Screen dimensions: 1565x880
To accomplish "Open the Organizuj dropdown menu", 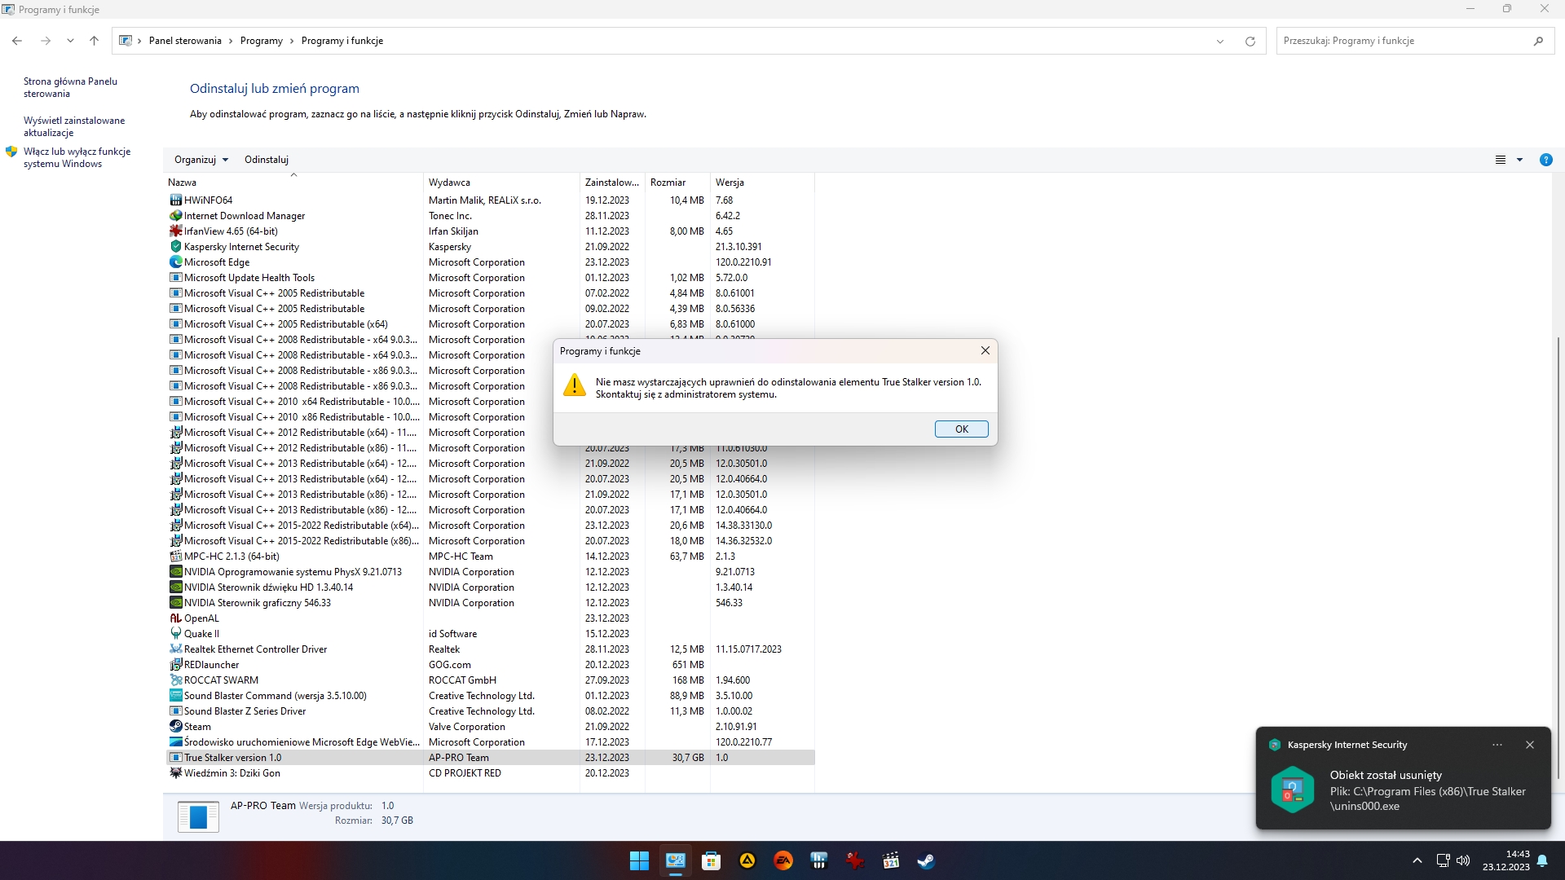I will click(201, 160).
